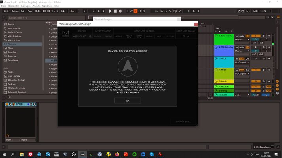Select Max for Live in browser
This screenshot has width=282, height=158.
pyautogui.click(x=13, y=40)
